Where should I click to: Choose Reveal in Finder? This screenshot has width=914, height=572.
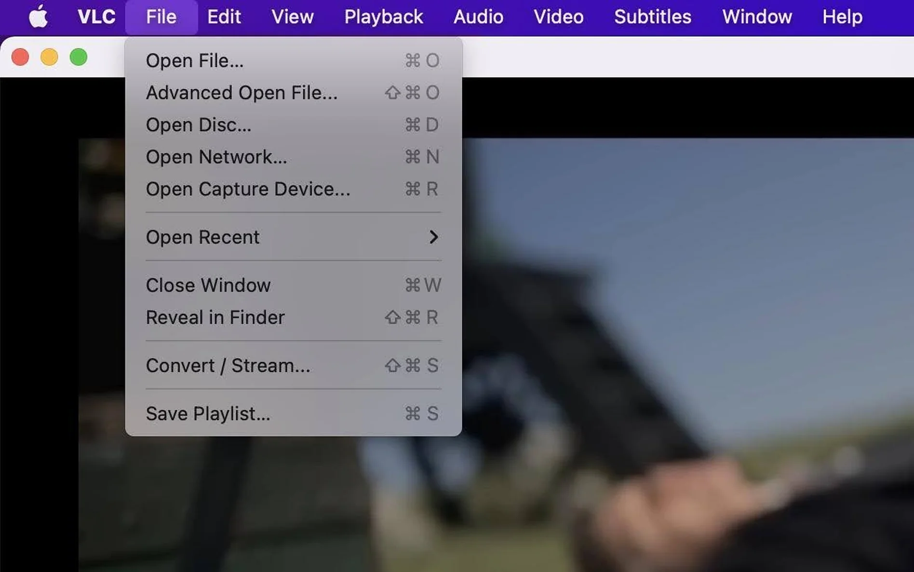293,317
